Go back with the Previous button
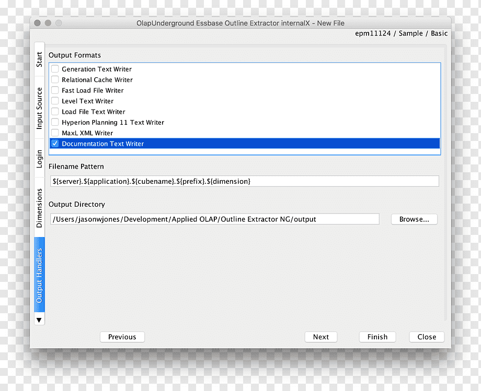Screen dimensions: 481x391 [x=122, y=337]
